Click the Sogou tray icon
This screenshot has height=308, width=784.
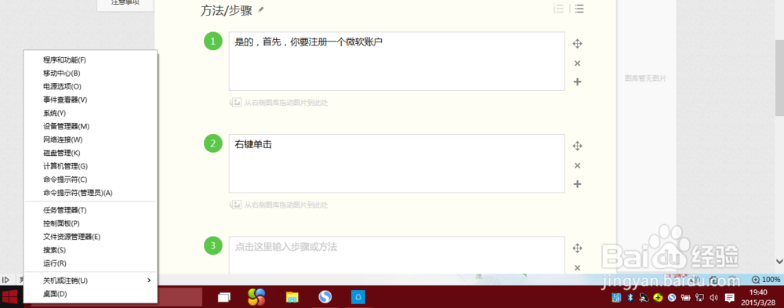672,298
